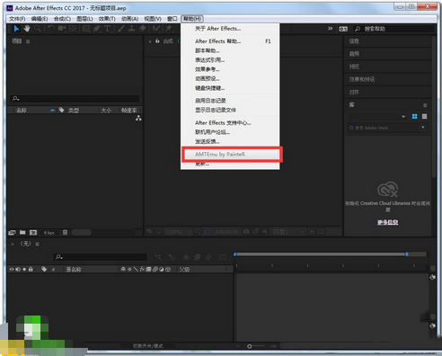442x356 pixels.
Task: Click the eye video column icon in timeline
Action: click(12, 269)
